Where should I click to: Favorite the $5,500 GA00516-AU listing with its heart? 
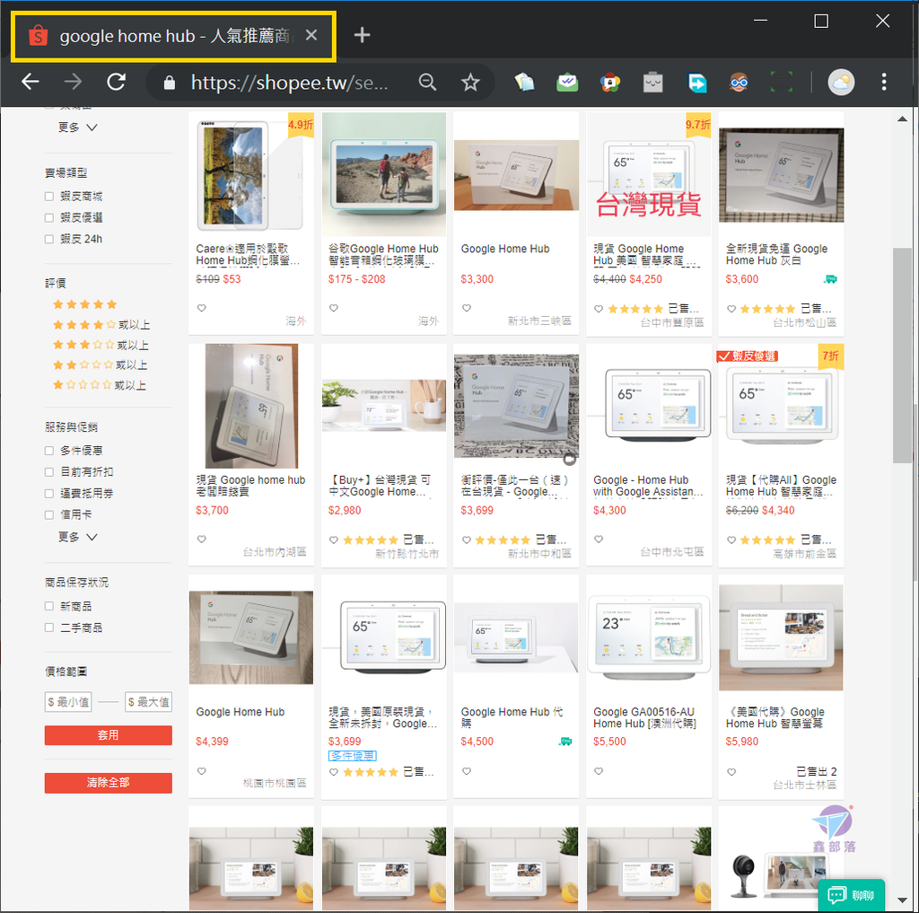(599, 771)
